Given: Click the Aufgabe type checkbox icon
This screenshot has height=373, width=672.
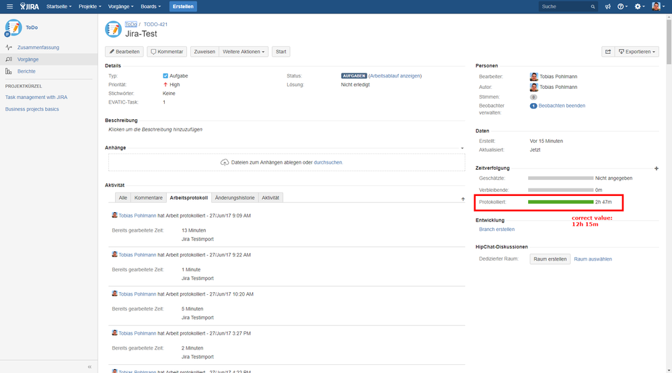Looking at the screenshot, I should [165, 76].
